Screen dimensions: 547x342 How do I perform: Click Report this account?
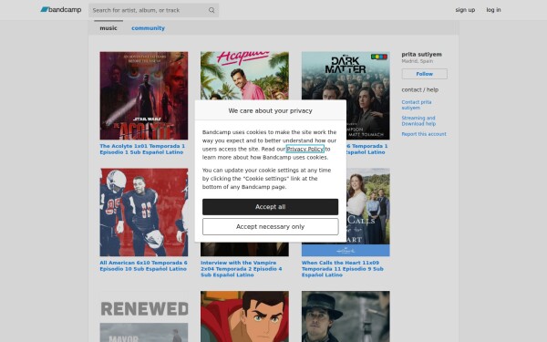pyautogui.click(x=424, y=134)
